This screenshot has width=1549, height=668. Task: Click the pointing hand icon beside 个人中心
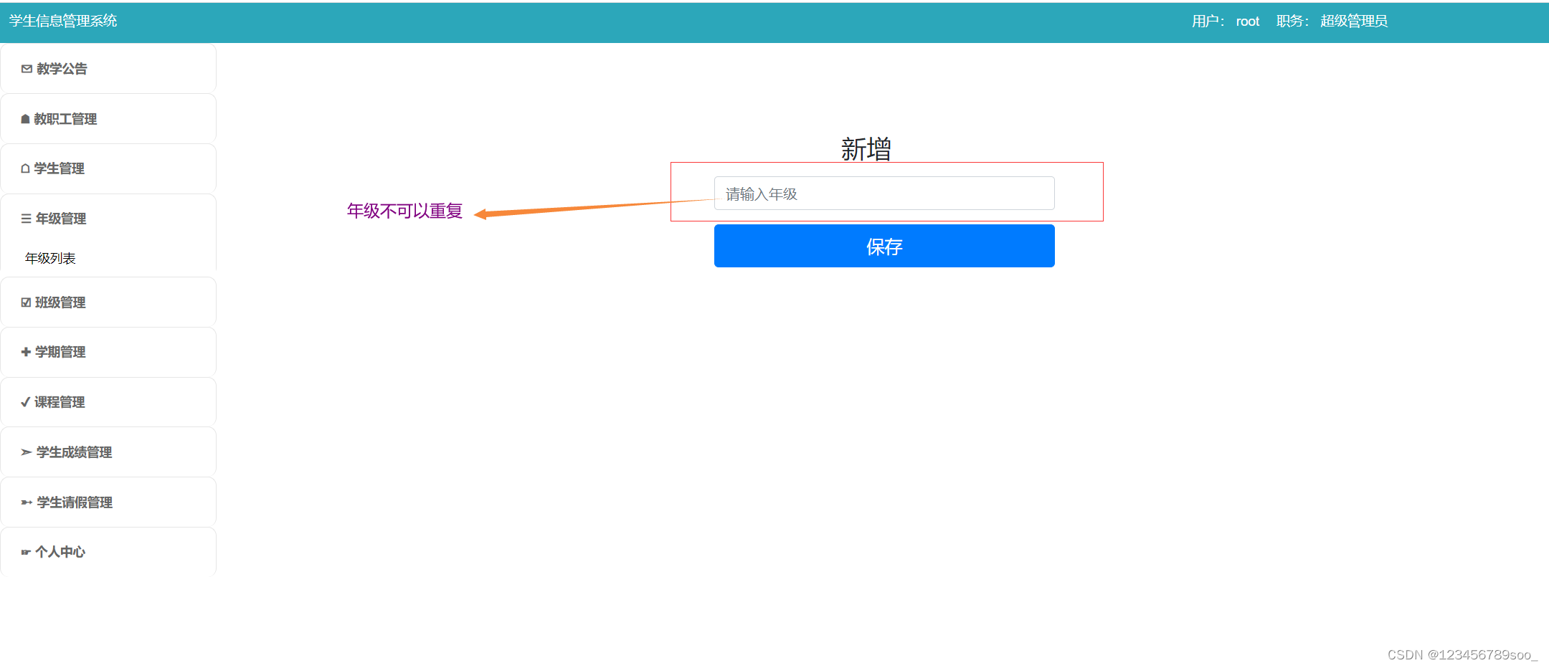tap(26, 552)
